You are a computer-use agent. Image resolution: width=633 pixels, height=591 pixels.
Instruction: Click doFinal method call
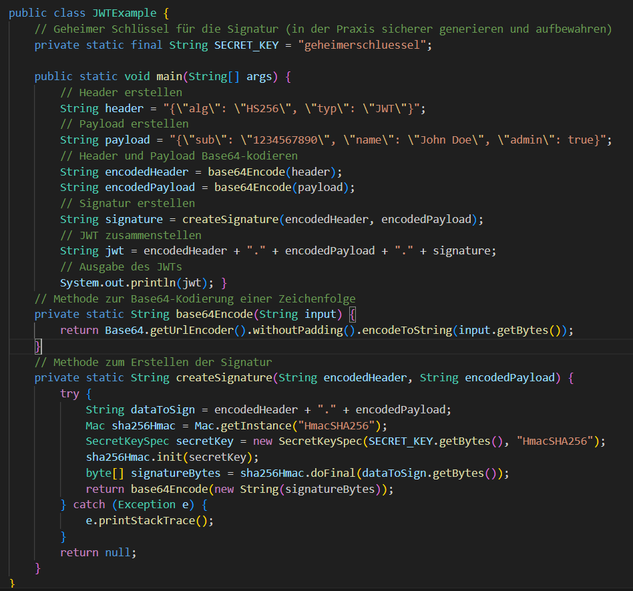(x=333, y=473)
